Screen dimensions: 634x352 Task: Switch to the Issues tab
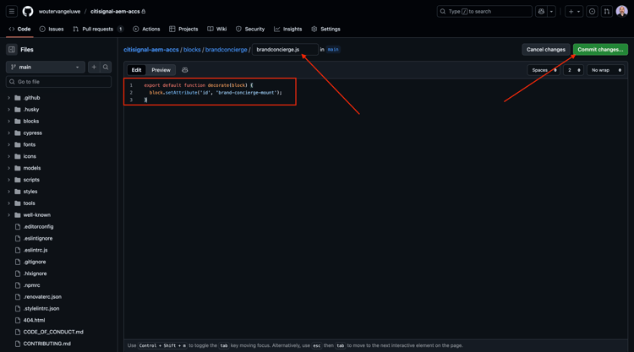[x=52, y=29]
